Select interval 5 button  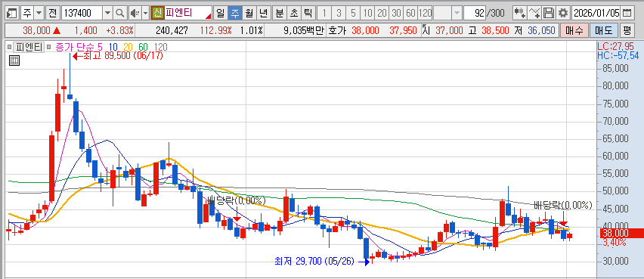(353, 13)
